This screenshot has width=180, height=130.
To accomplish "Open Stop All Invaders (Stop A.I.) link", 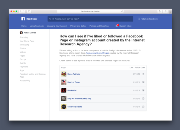I will tap(79, 99).
